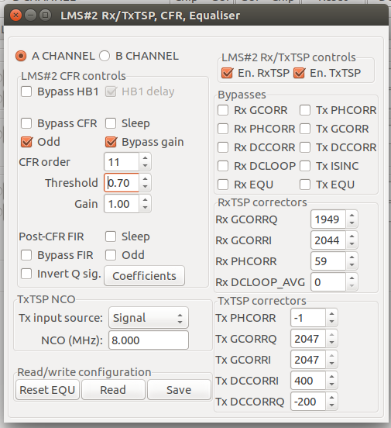
Task: Increment Tx DCCORRI spinner up
Action: 331,376
